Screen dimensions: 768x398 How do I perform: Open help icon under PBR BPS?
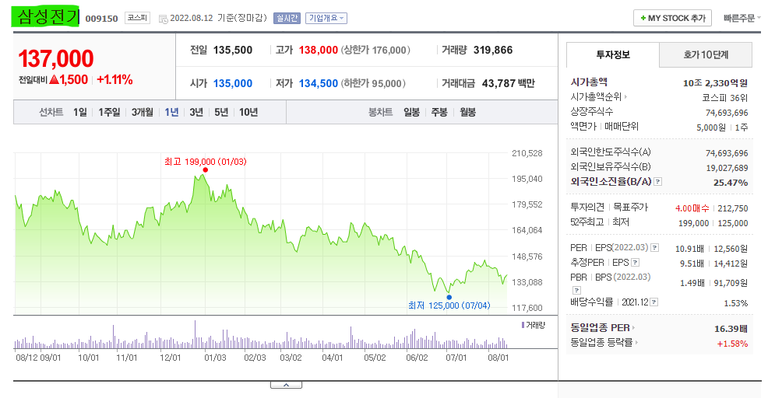576,291
